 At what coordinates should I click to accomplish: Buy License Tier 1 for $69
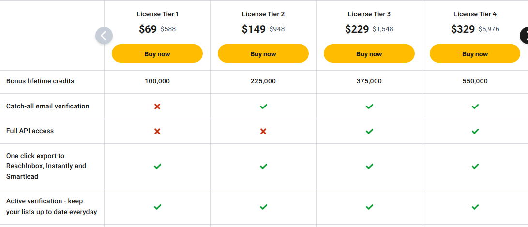(157, 54)
